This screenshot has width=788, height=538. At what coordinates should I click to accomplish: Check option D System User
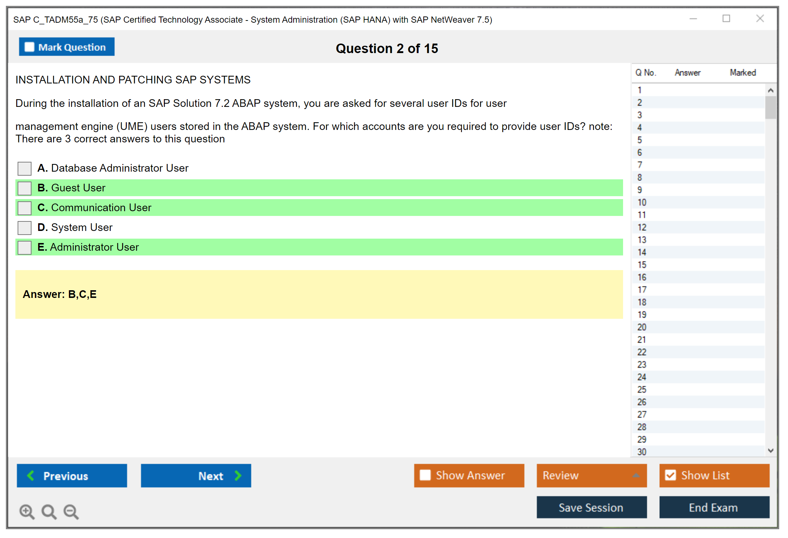click(25, 228)
